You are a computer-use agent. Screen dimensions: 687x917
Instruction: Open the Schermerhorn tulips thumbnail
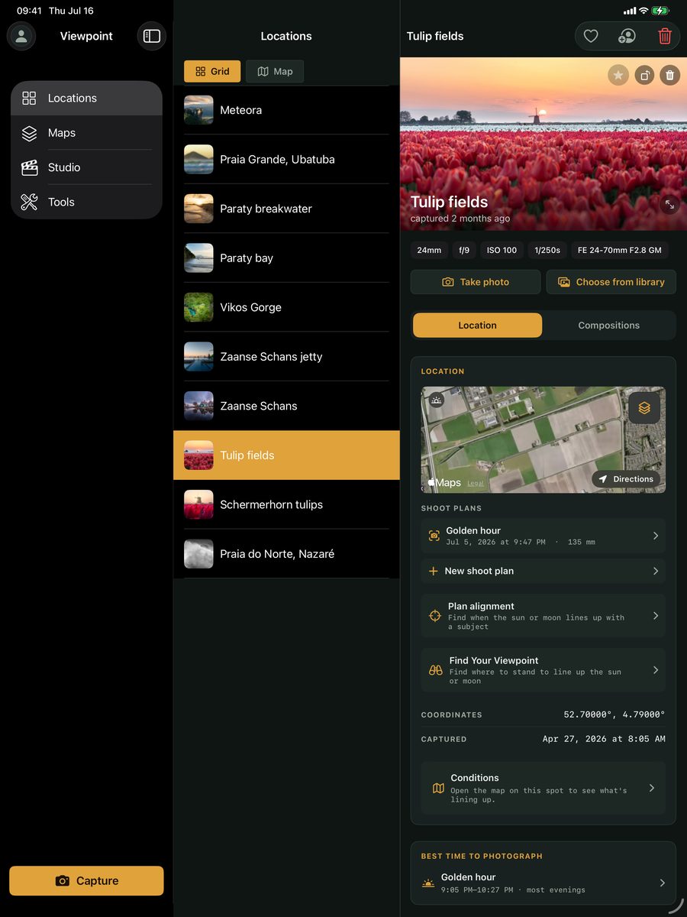[x=198, y=504]
